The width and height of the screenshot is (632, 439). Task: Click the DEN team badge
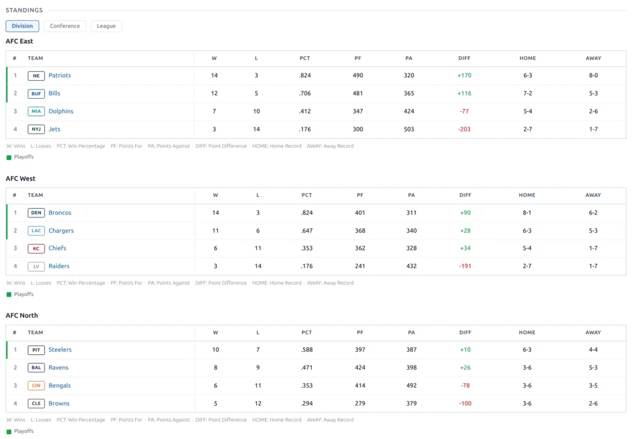click(x=36, y=213)
